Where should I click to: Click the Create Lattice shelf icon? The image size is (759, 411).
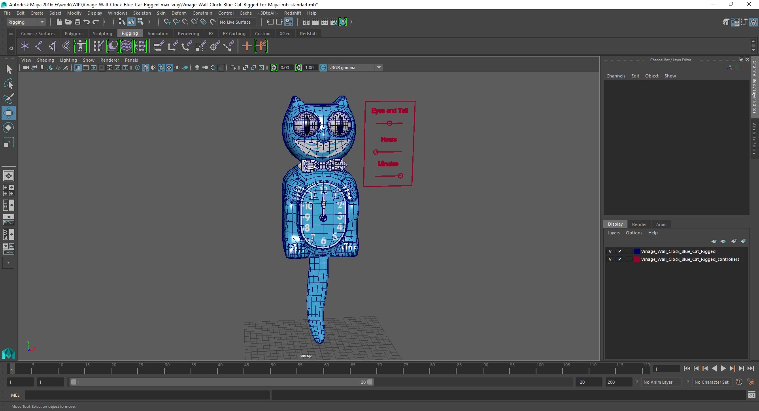coord(126,46)
